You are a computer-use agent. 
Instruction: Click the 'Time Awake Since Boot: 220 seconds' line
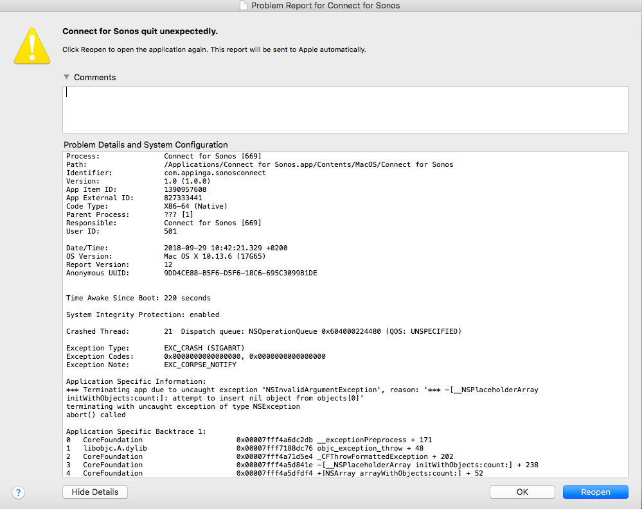coord(138,298)
